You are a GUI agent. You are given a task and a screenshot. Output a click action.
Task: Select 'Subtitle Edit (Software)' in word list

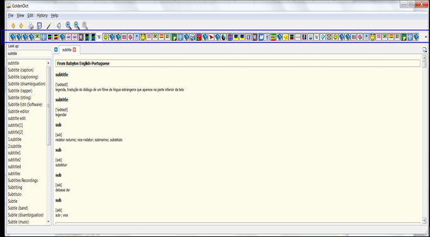tap(25, 105)
